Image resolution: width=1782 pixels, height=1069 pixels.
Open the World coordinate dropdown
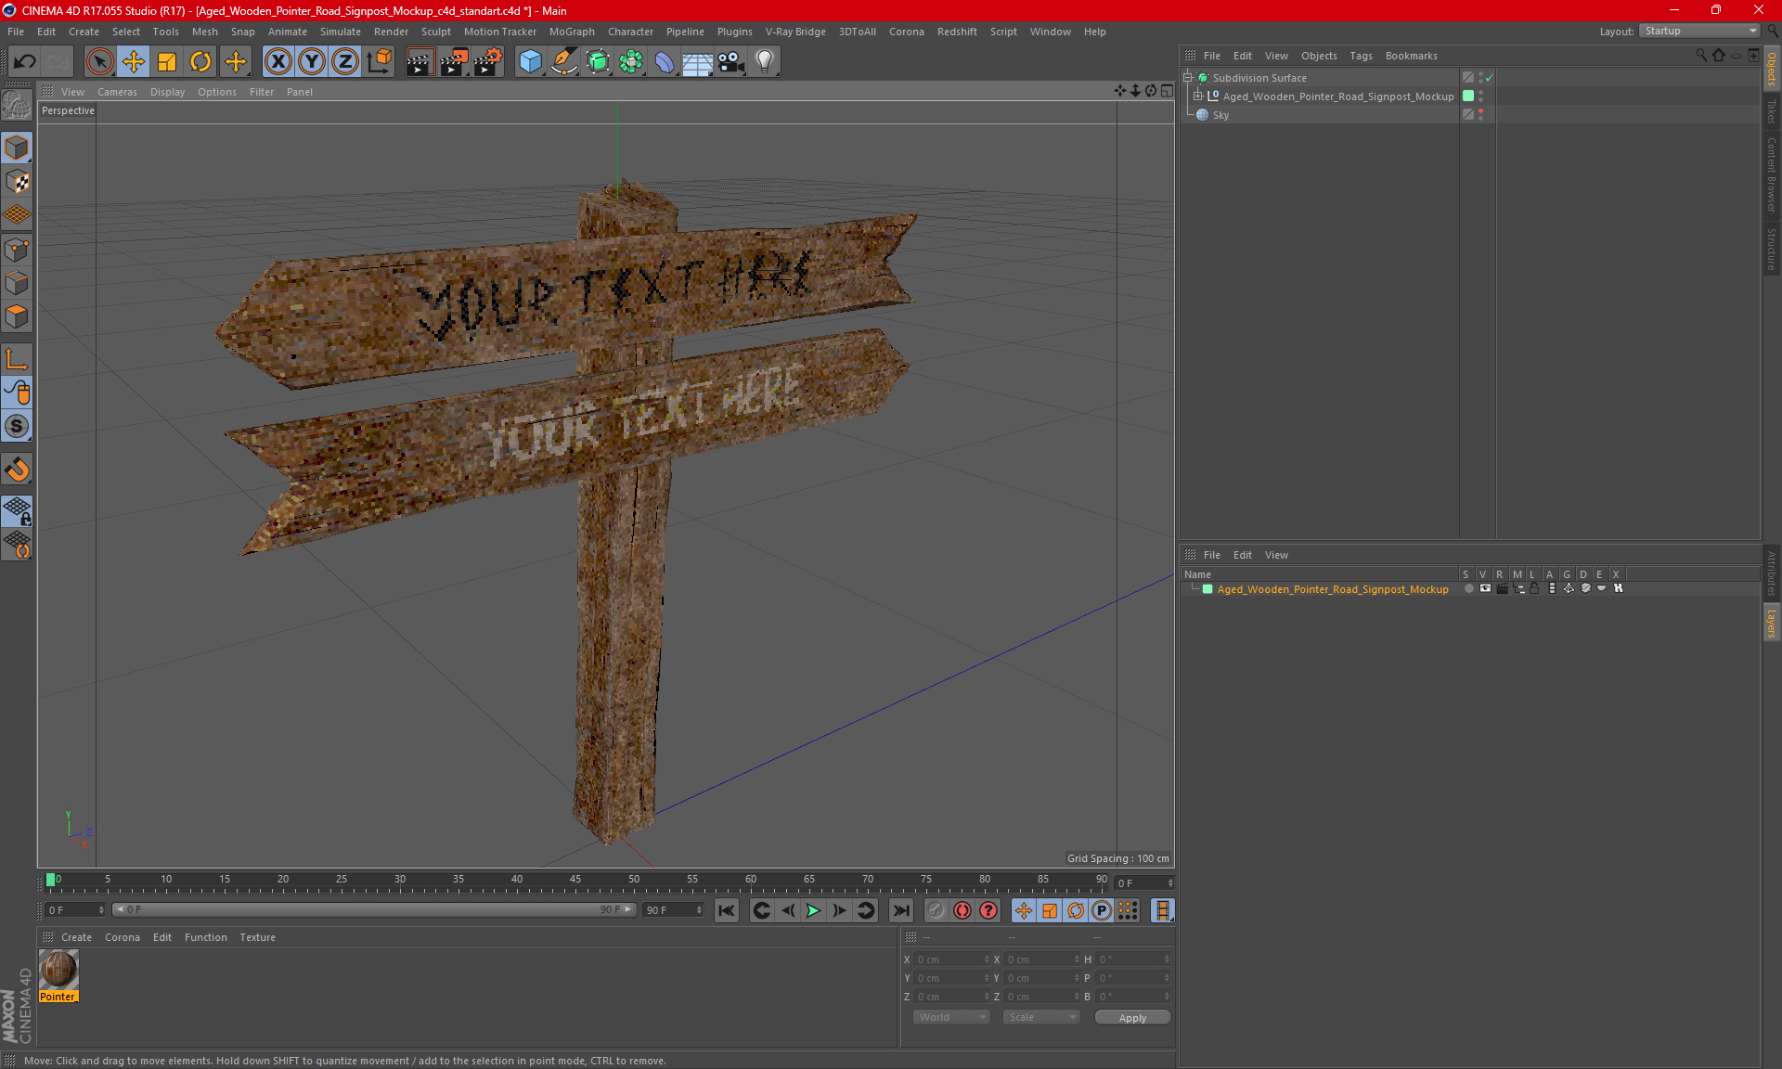(x=951, y=1017)
